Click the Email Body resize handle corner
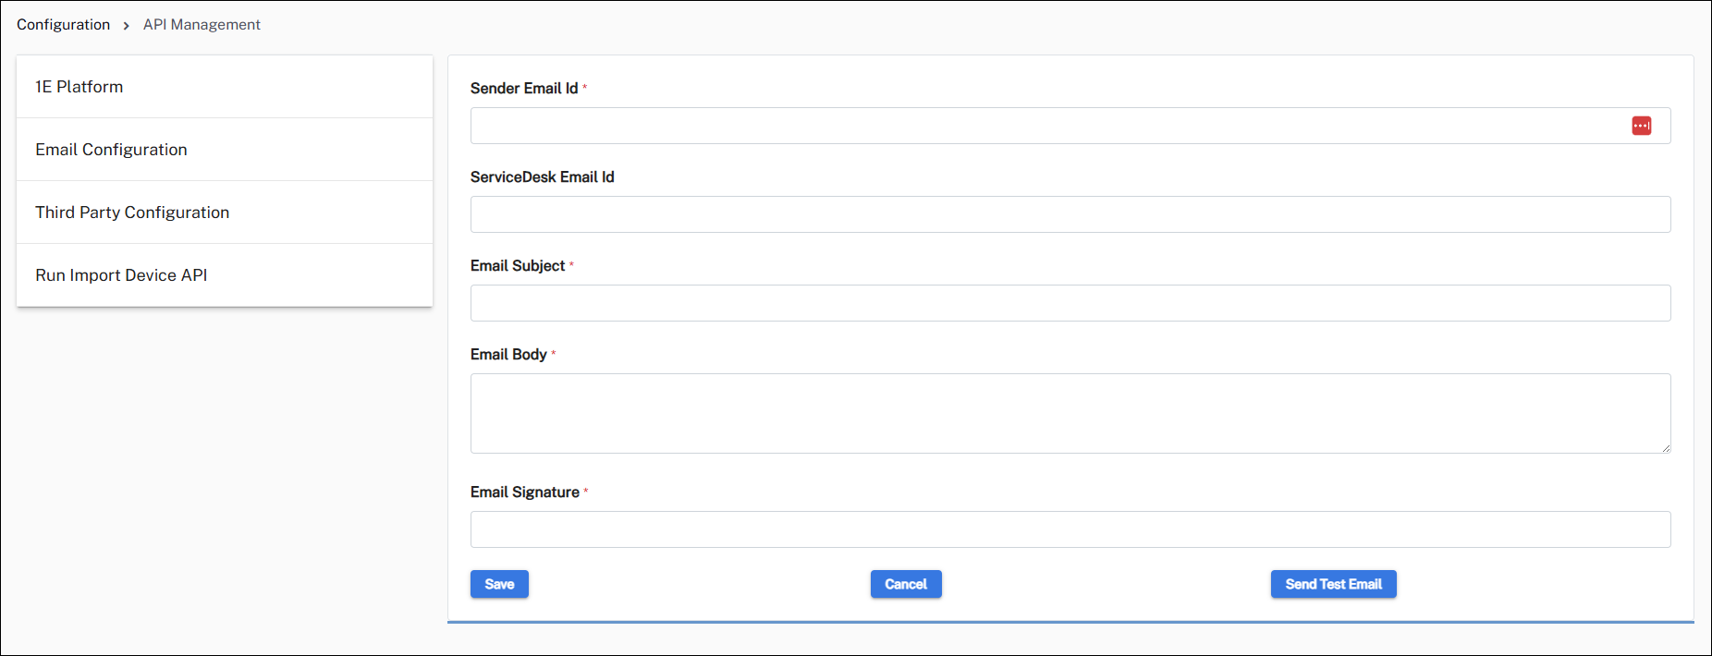Image resolution: width=1712 pixels, height=656 pixels. point(1666,448)
